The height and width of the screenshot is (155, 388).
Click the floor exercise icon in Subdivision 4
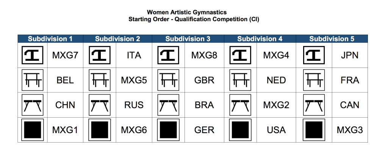240,130
